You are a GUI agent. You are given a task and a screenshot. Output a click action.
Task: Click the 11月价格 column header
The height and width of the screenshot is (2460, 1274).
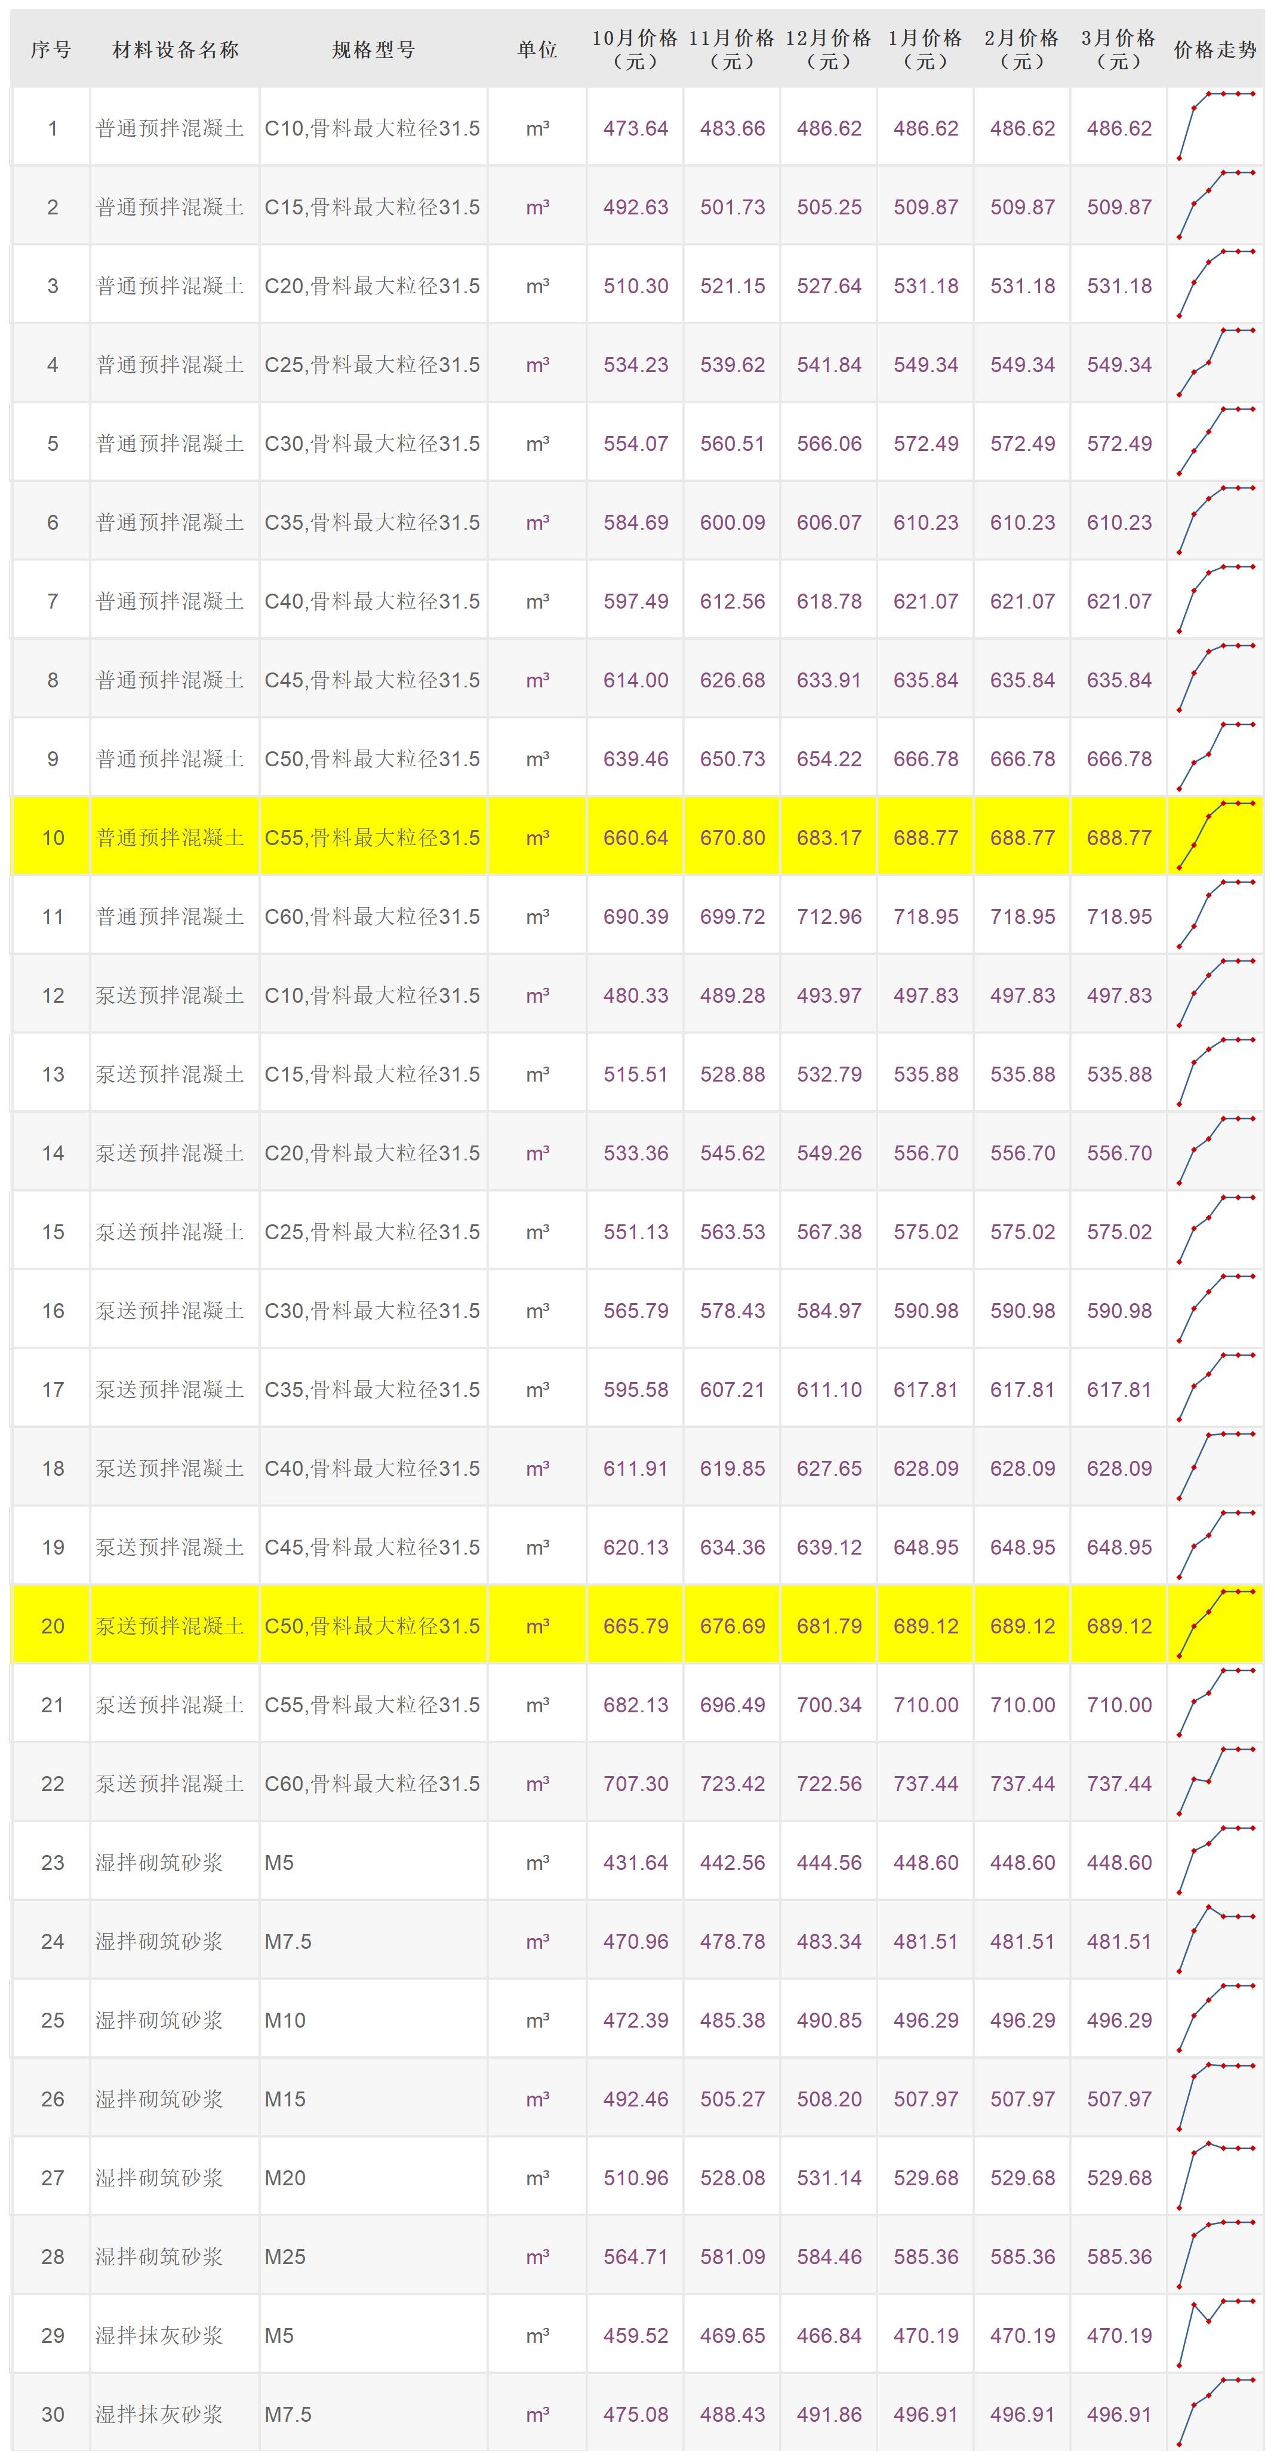pyautogui.click(x=732, y=50)
